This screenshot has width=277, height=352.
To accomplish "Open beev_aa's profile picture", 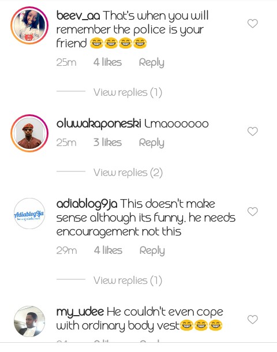I will (x=29, y=25).
